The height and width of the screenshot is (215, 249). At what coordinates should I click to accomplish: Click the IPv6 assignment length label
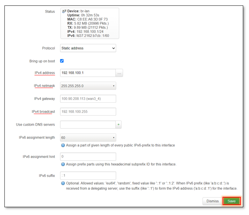pyautogui.click(x=37, y=138)
